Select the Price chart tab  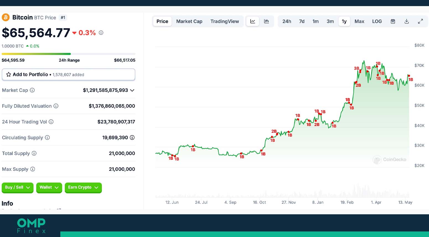[162, 21]
